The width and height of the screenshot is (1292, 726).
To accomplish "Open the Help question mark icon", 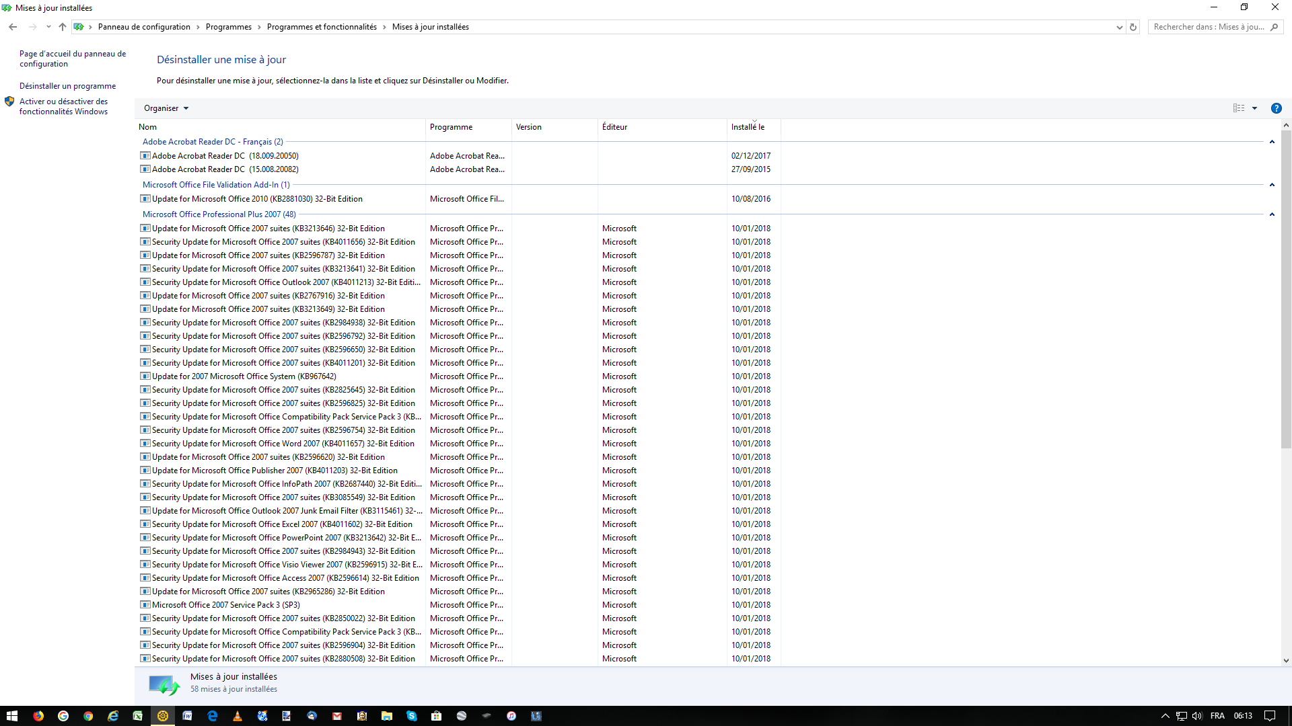I will tap(1276, 108).
